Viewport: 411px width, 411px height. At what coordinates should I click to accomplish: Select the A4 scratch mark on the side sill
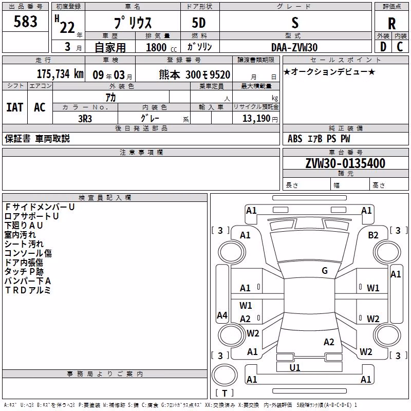click(x=222, y=315)
